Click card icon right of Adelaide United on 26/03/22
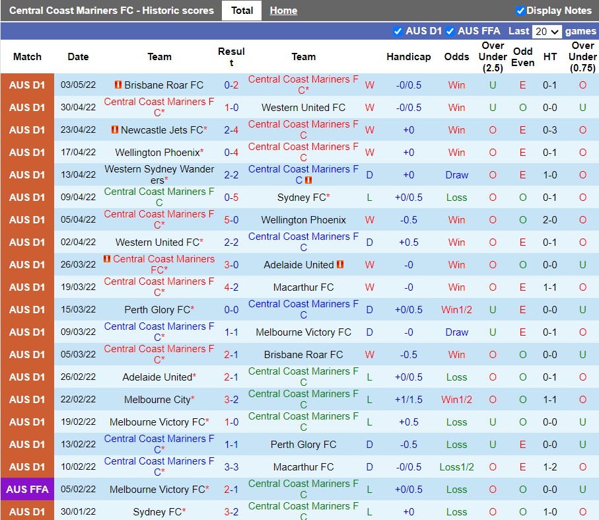 [x=340, y=265]
